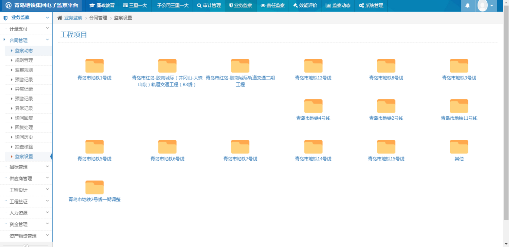
Task: Switch to the 廉政教育 top menu
Action: pos(102,6)
